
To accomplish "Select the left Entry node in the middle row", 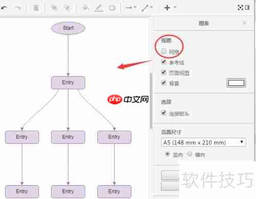I will point(22,137).
